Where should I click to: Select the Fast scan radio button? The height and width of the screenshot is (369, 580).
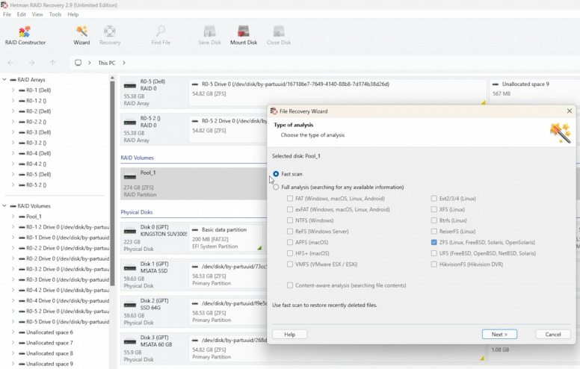pyautogui.click(x=276, y=174)
